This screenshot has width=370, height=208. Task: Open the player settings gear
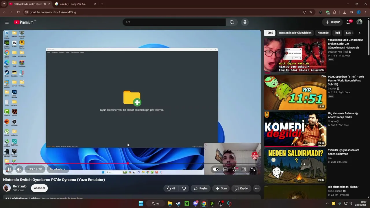click(x=234, y=169)
